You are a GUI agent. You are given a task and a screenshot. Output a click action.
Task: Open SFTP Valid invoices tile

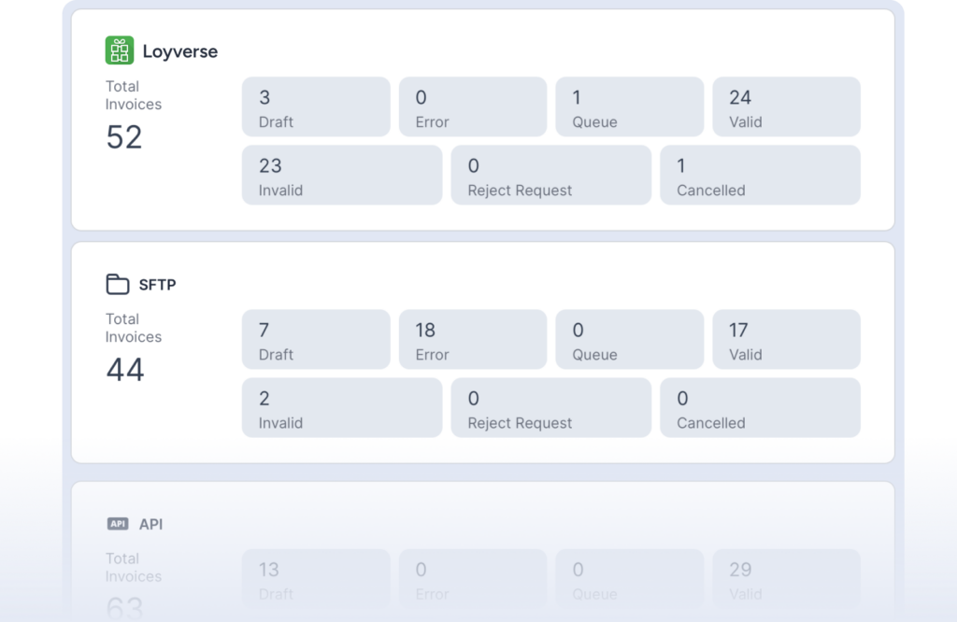point(786,340)
